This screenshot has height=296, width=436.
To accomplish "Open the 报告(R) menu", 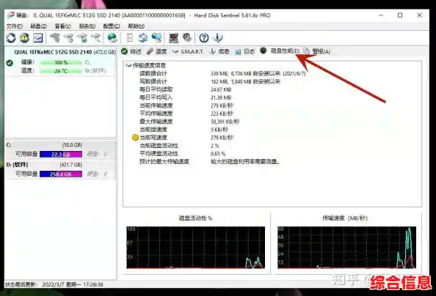I will [x=87, y=26].
